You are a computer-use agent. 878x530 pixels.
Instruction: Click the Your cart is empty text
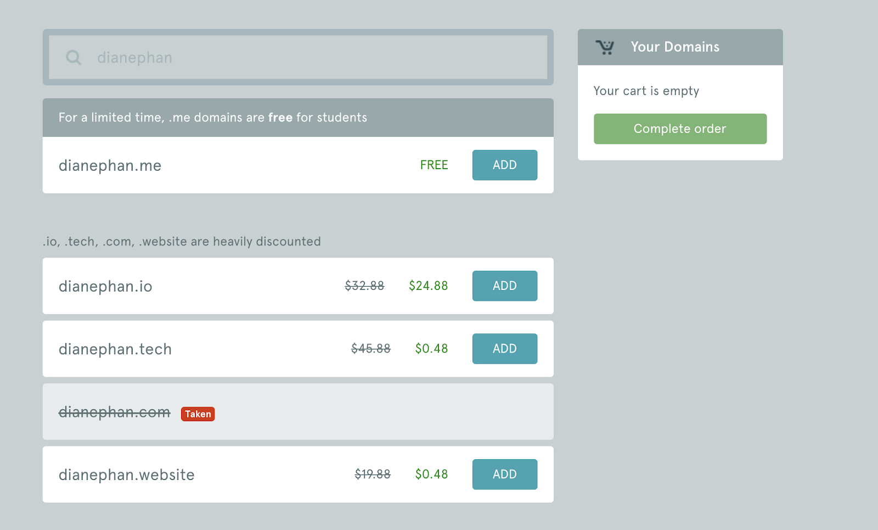646,91
